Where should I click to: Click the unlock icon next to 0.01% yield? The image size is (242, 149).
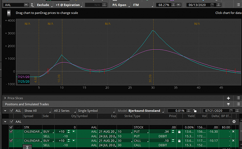pyautogui.click(x=195, y=111)
